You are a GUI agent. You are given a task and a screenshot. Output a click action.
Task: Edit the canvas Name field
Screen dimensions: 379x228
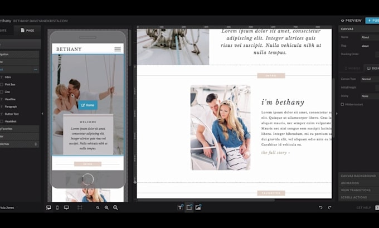(x=370, y=37)
